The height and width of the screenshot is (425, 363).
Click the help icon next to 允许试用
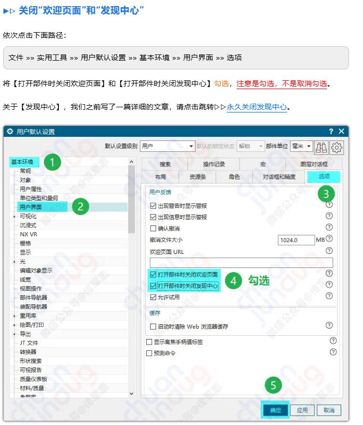[329, 296]
